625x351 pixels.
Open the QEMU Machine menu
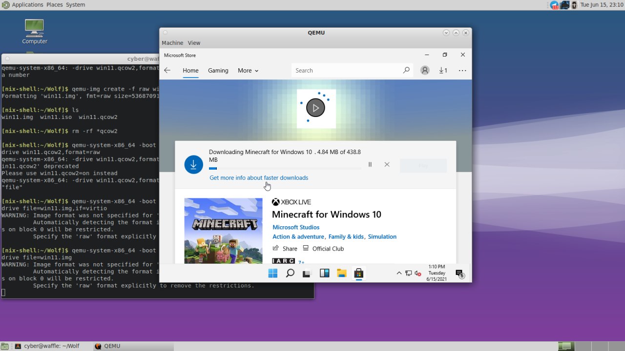[172, 43]
